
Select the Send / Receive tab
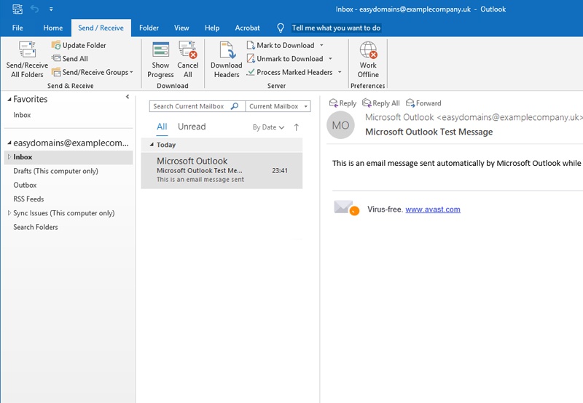[101, 28]
